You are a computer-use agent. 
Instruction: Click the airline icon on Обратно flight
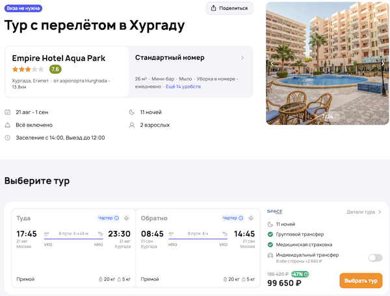(x=251, y=218)
